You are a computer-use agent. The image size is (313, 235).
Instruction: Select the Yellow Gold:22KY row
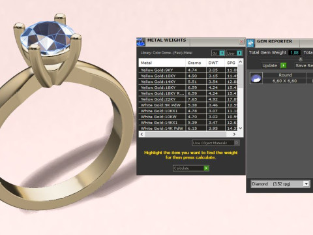pos(188,99)
